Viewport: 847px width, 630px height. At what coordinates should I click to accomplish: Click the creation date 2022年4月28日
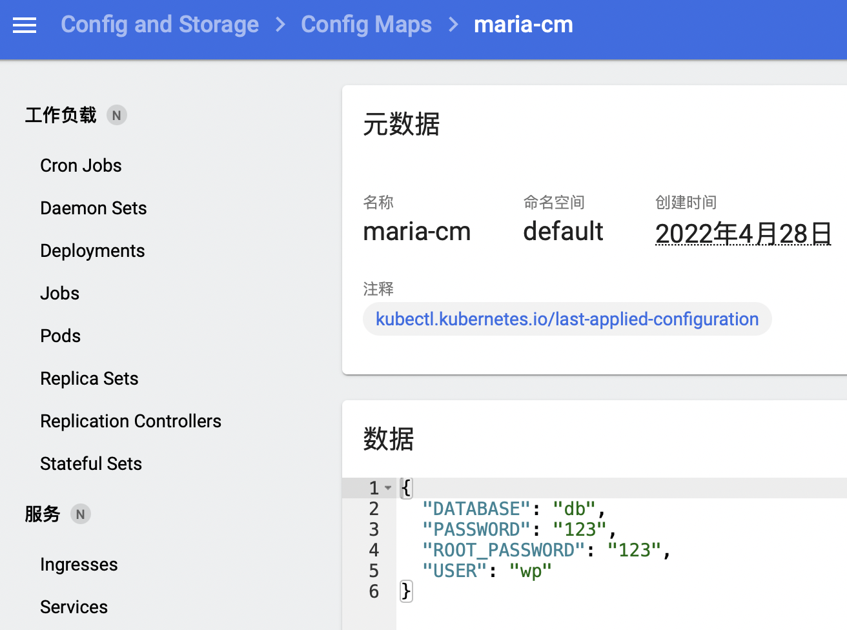coord(743,233)
